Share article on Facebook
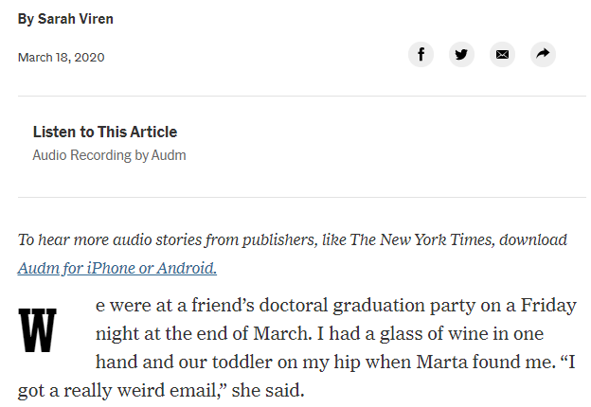 (421, 55)
